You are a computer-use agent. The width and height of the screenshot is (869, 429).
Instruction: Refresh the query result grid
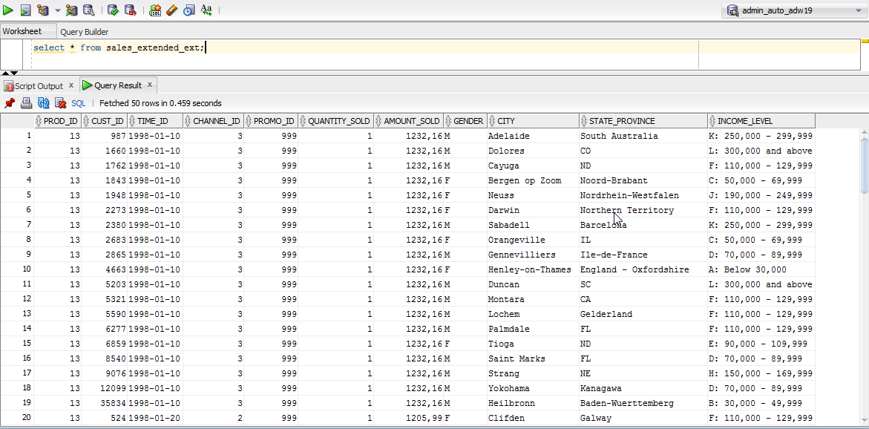[43, 103]
